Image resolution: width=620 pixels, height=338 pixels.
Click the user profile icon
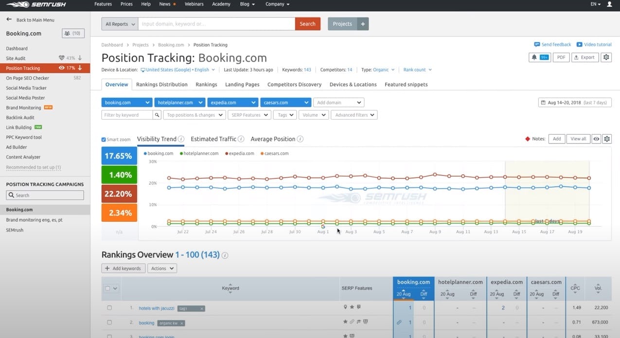coord(609,4)
